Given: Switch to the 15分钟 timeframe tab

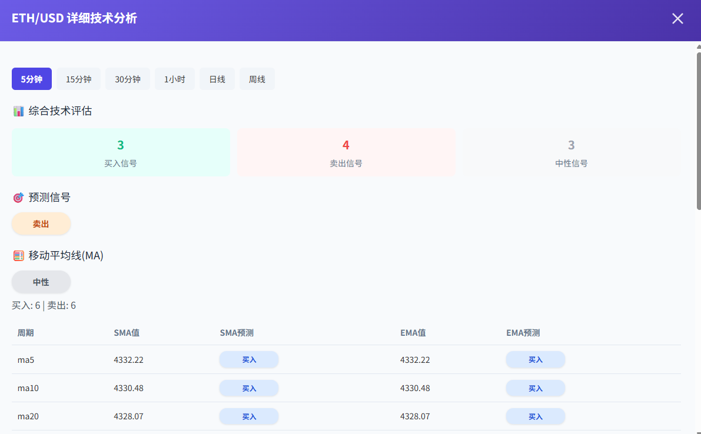Looking at the screenshot, I should (x=79, y=79).
